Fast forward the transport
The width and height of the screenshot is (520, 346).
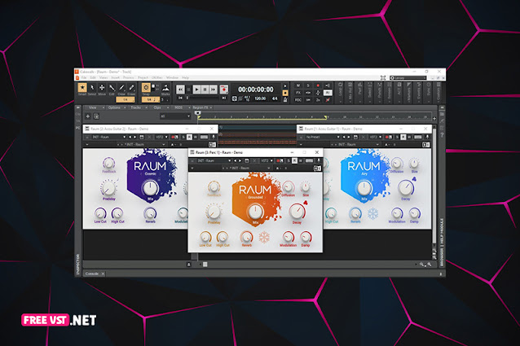(214, 90)
